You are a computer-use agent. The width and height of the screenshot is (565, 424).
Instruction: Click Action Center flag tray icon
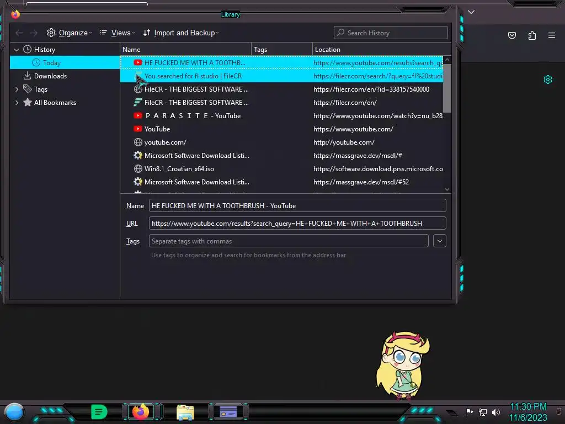pos(469,412)
